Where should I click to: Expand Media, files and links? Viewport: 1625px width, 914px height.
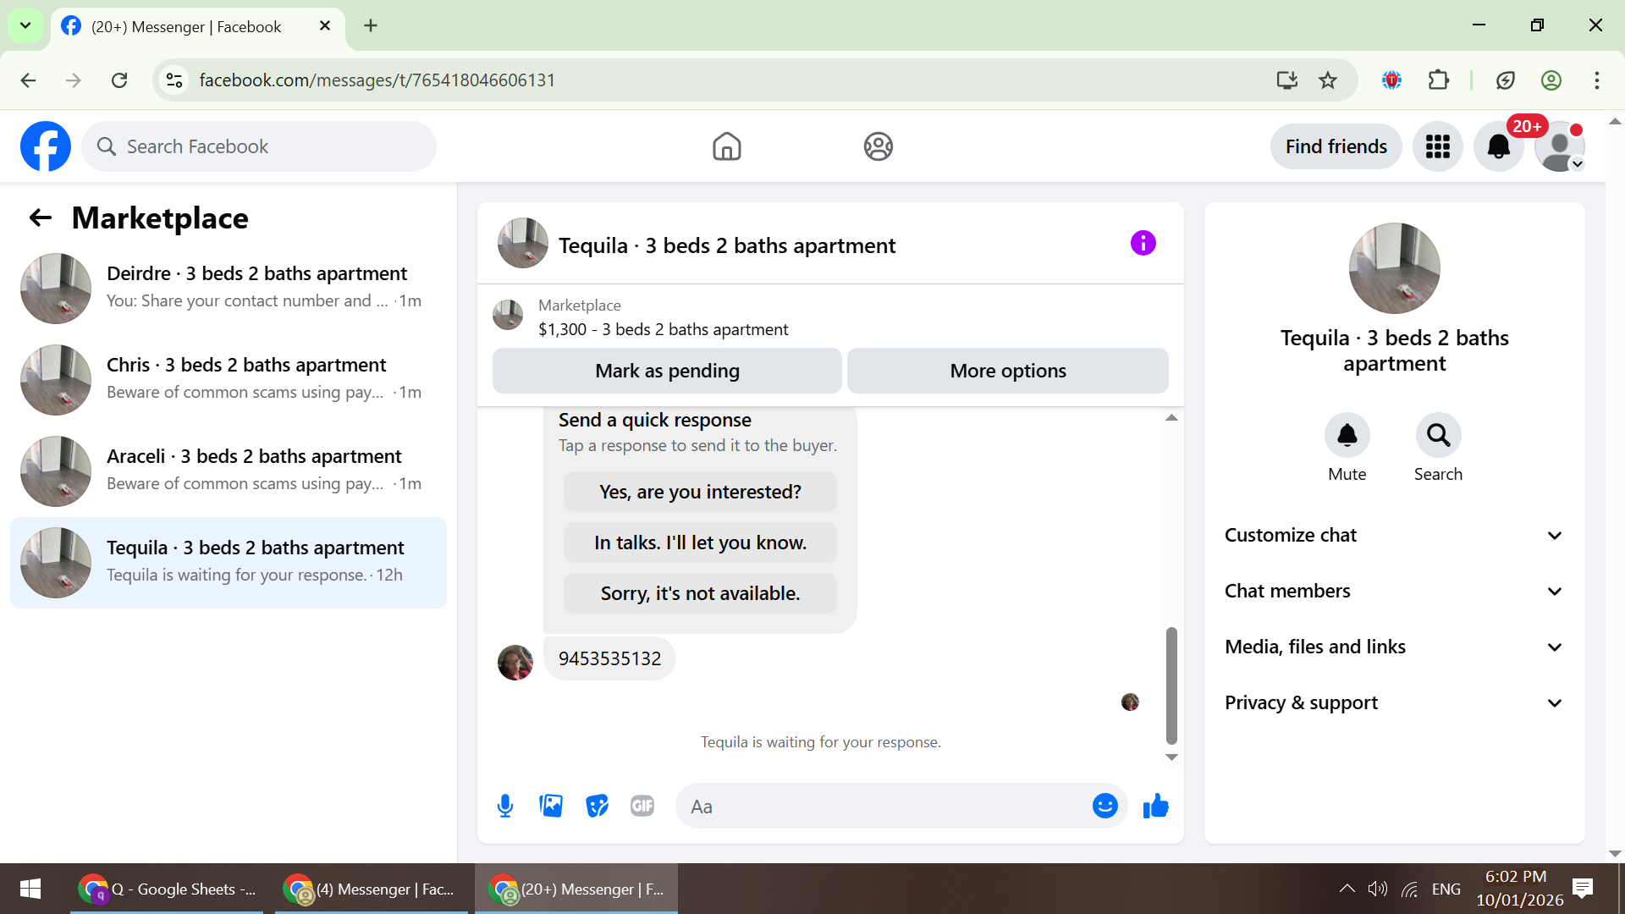pyautogui.click(x=1394, y=647)
